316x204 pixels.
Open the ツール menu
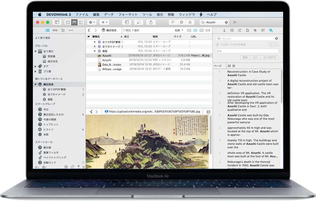pos(147,14)
